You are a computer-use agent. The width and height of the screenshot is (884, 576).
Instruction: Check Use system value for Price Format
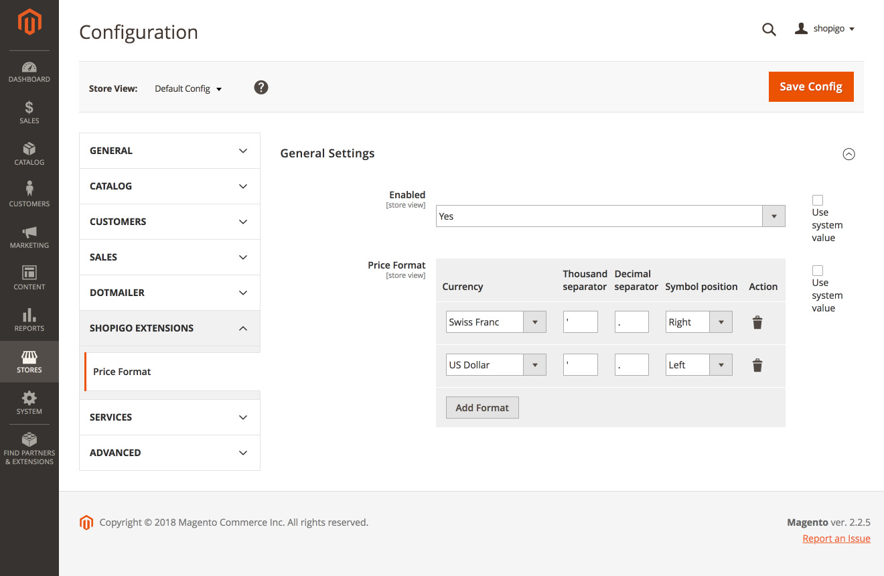point(817,271)
